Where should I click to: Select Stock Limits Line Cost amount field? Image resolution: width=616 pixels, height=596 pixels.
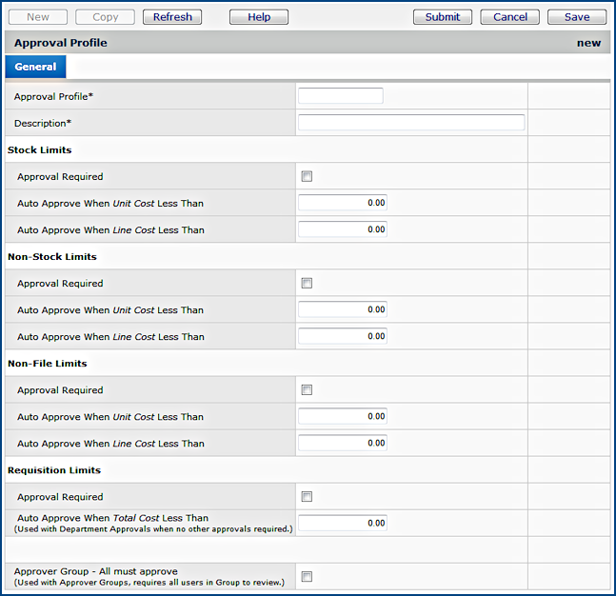(x=342, y=229)
